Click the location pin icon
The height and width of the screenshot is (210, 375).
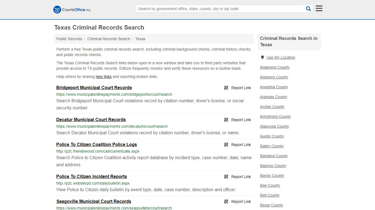pos(262,57)
